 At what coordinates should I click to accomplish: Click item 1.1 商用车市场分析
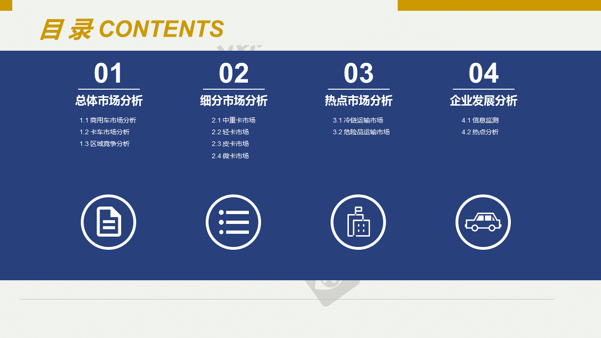coord(108,120)
